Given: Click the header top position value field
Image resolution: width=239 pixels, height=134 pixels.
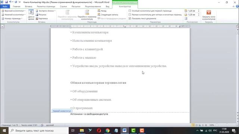Looking at the screenshot, I should (192, 11).
